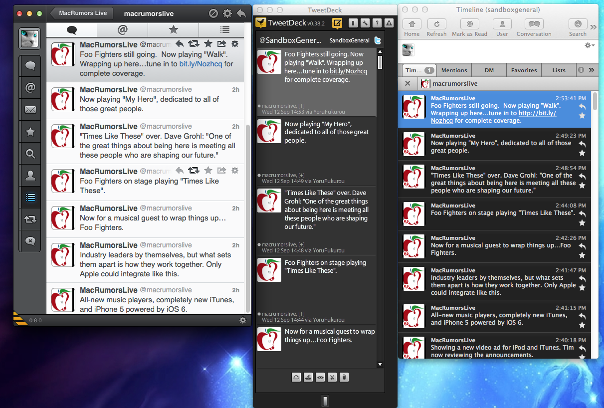Click TweetDeck column scroll down arrow
Screen dimensions: 604x408
[x=380, y=365]
